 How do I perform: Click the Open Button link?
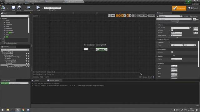point(194,16)
